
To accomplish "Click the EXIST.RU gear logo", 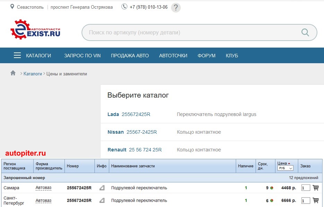I will pos(35,30).
